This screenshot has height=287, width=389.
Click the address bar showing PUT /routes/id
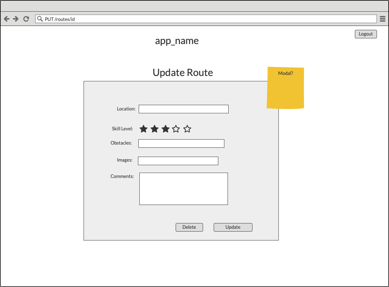pos(206,19)
